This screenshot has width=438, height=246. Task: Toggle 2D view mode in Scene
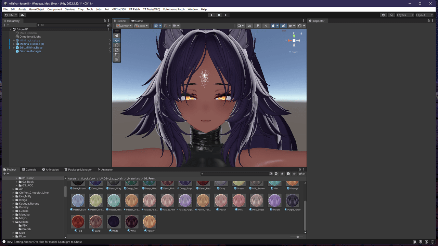[249, 26]
